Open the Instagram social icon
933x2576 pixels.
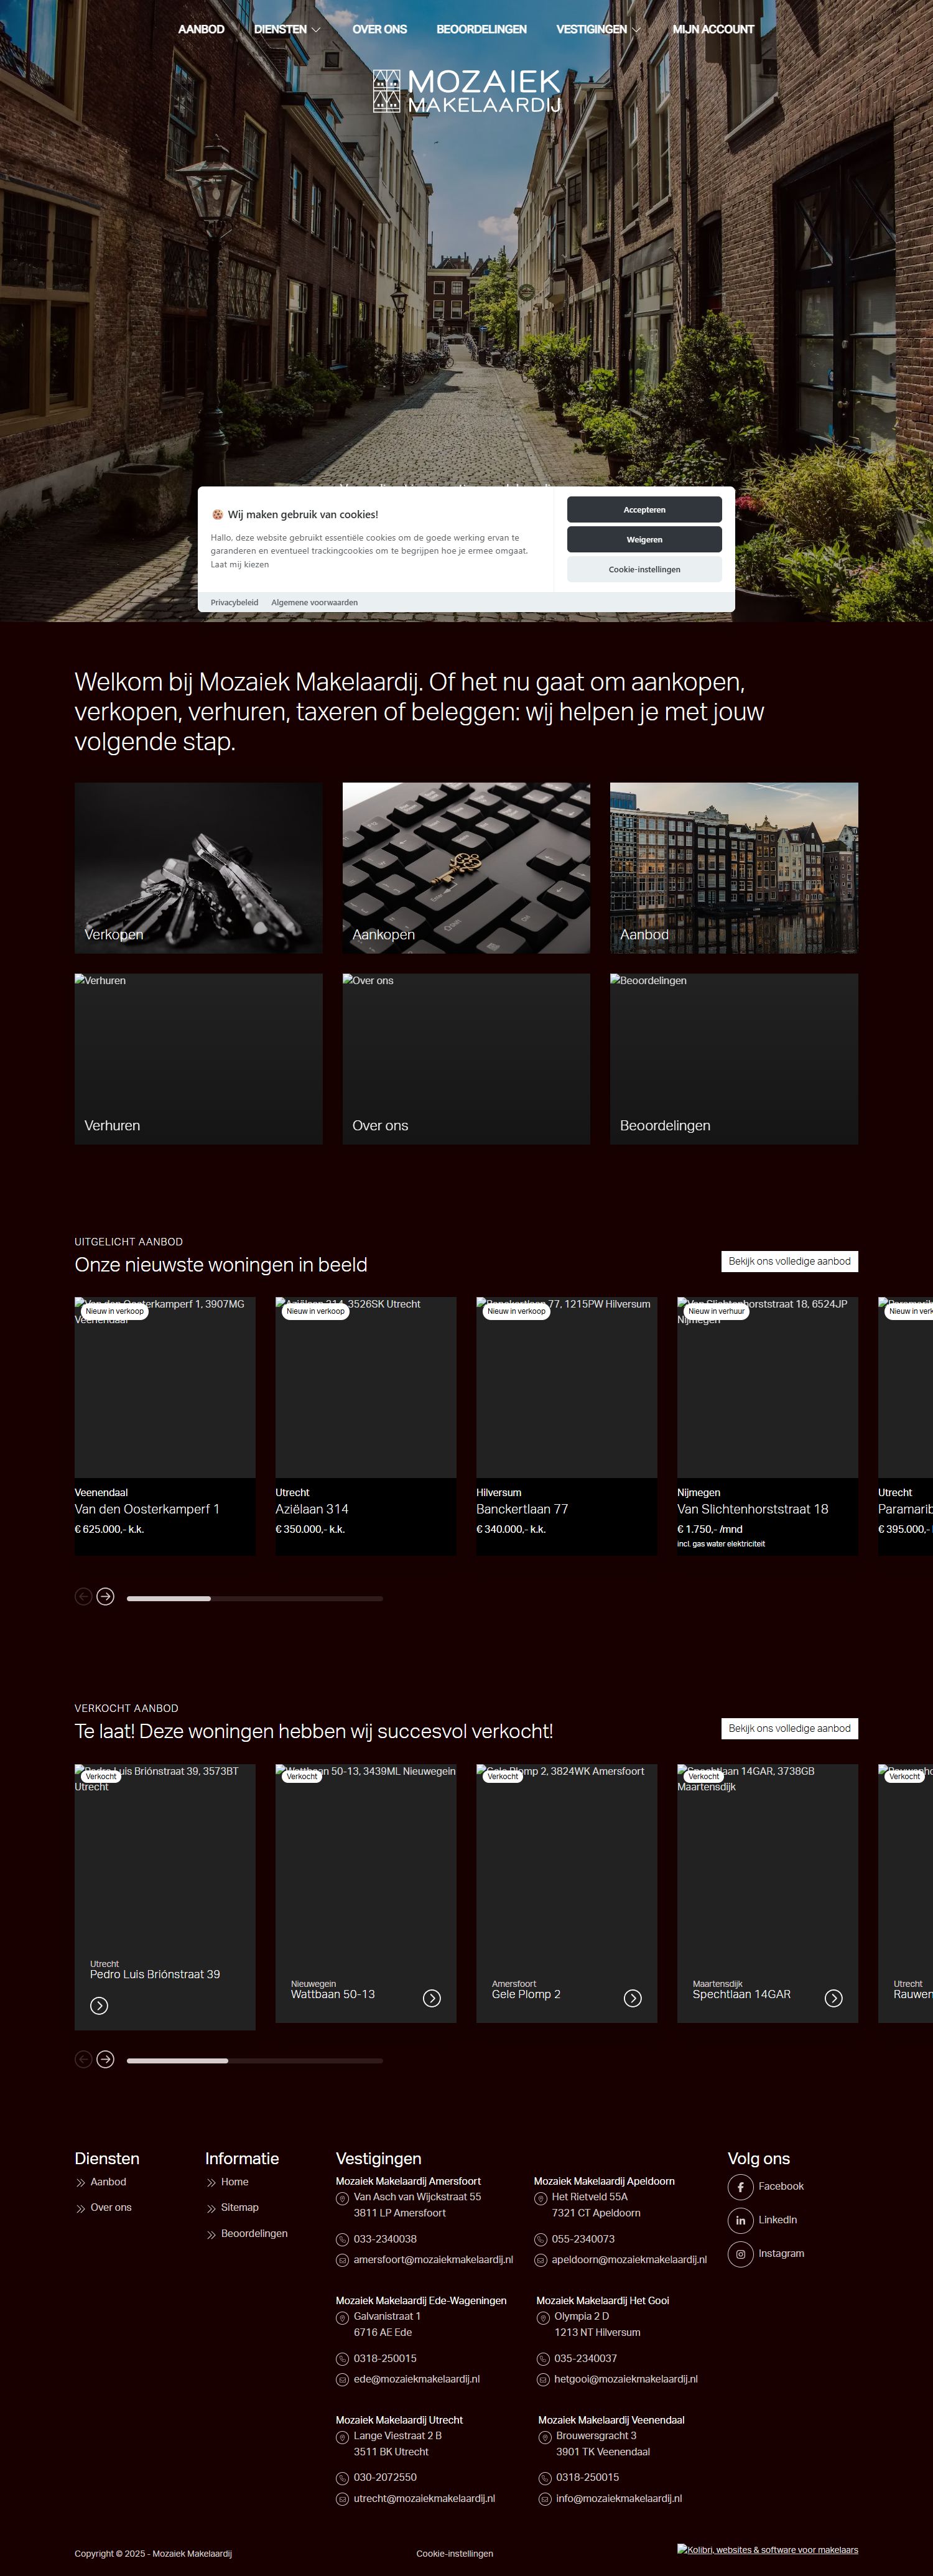click(740, 2254)
